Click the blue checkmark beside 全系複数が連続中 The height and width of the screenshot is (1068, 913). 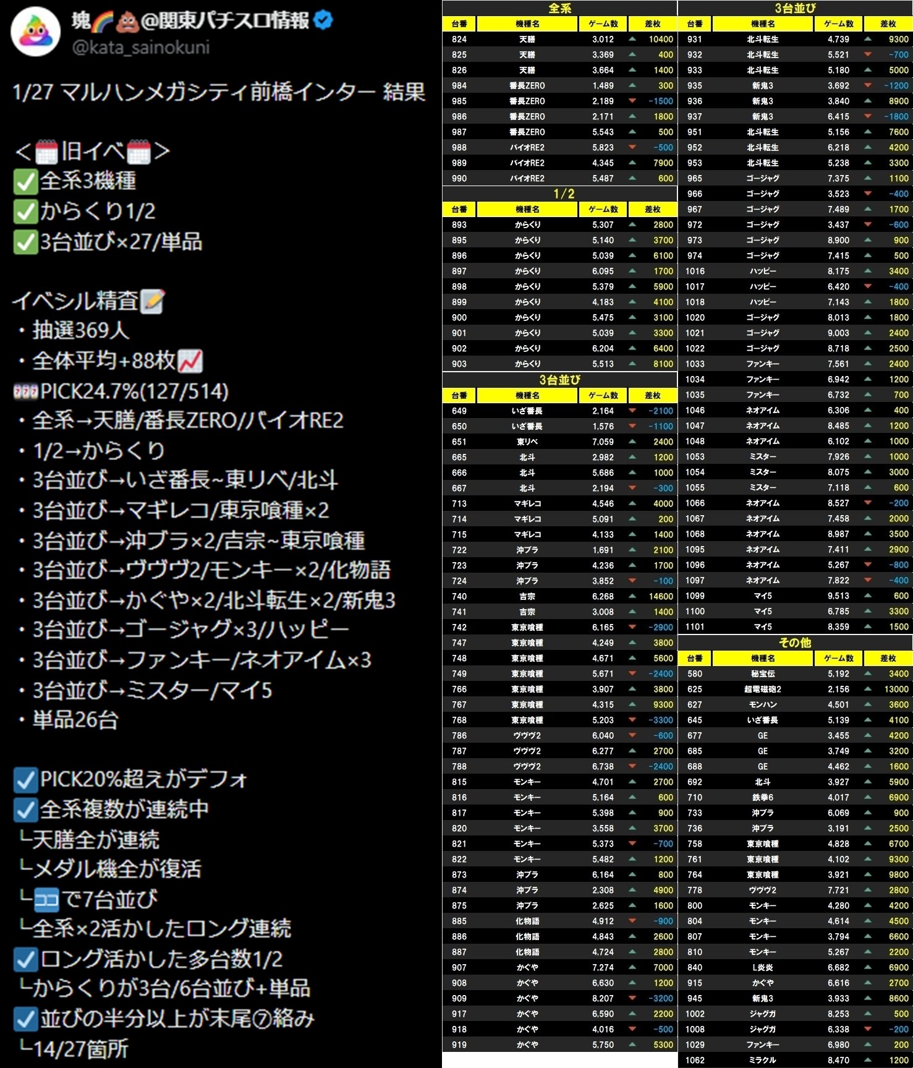25,810
